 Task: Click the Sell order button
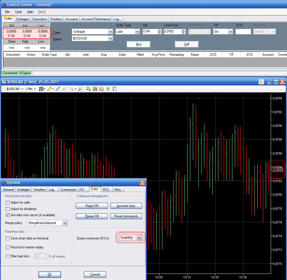186,44
